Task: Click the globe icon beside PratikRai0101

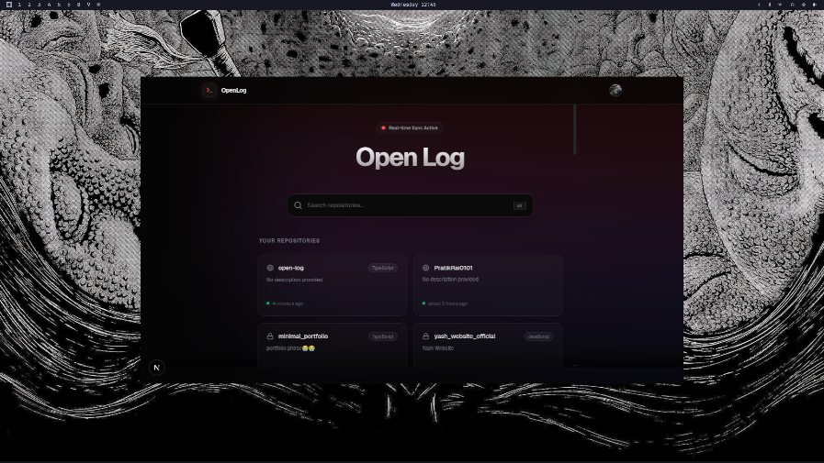Action: 426,268
